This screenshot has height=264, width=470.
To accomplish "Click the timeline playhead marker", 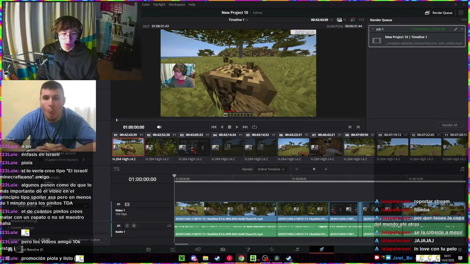I will [x=174, y=176].
